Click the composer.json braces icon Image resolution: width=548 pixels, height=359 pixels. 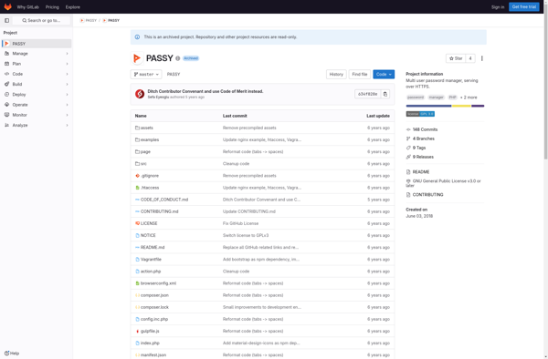coord(137,295)
